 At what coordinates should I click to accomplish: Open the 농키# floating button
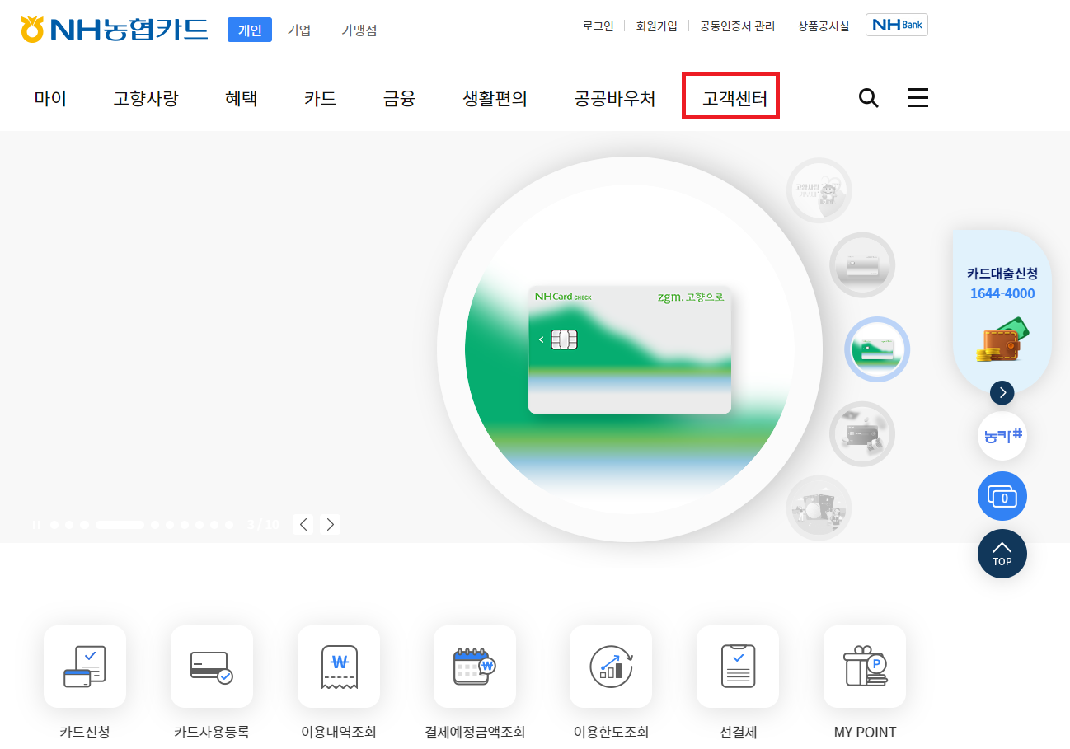(x=1002, y=436)
